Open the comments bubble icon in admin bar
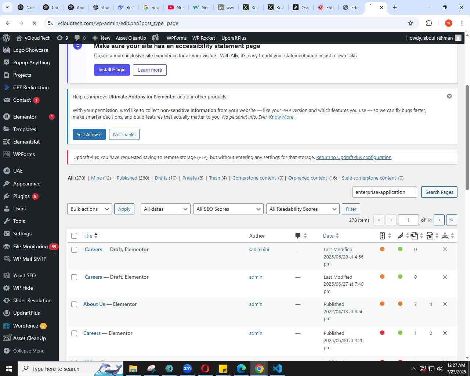Image resolution: width=470 pixels, height=376 pixels. pyautogui.click(x=80, y=38)
